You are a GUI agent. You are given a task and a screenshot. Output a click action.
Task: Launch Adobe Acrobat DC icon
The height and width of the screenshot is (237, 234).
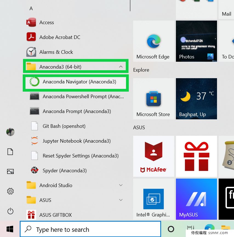pyautogui.click(x=31, y=37)
